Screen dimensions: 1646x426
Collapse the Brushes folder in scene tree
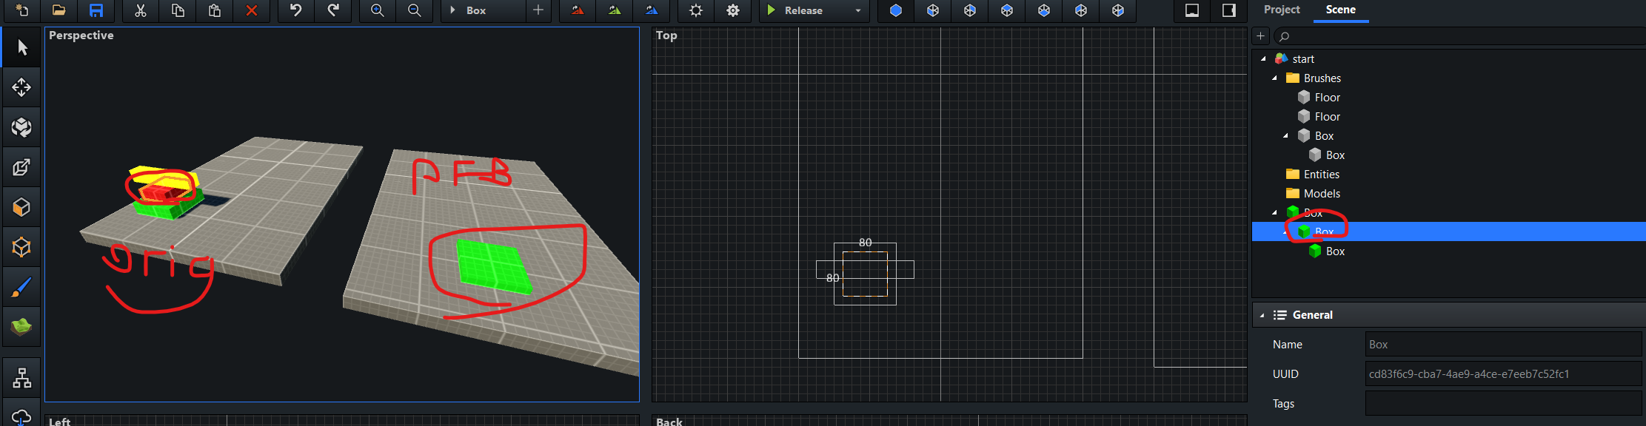(1274, 78)
